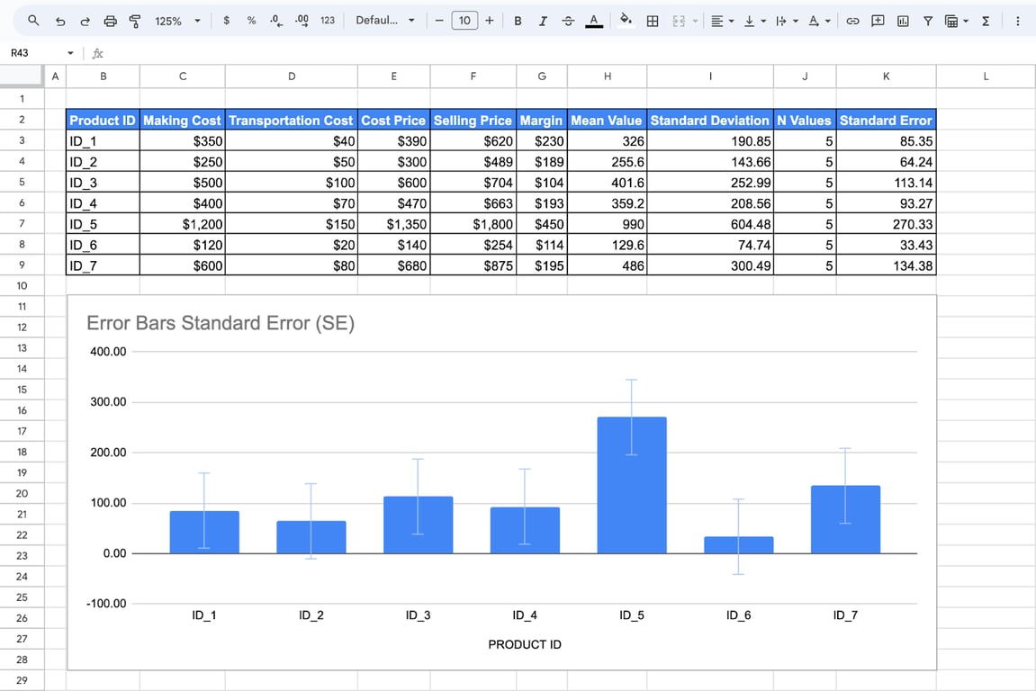This screenshot has width=1036, height=691.
Task: Select the $1,350 cost price cell
Action: click(393, 224)
